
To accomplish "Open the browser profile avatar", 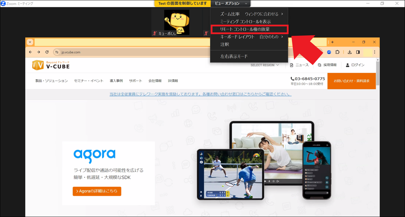I will (x=367, y=52).
